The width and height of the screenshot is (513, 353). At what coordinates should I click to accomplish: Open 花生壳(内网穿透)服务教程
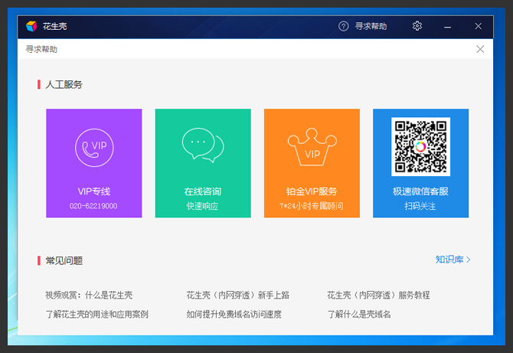(378, 295)
